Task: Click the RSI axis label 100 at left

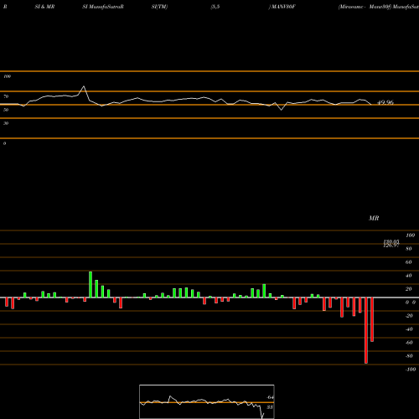Action: [x=7, y=76]
